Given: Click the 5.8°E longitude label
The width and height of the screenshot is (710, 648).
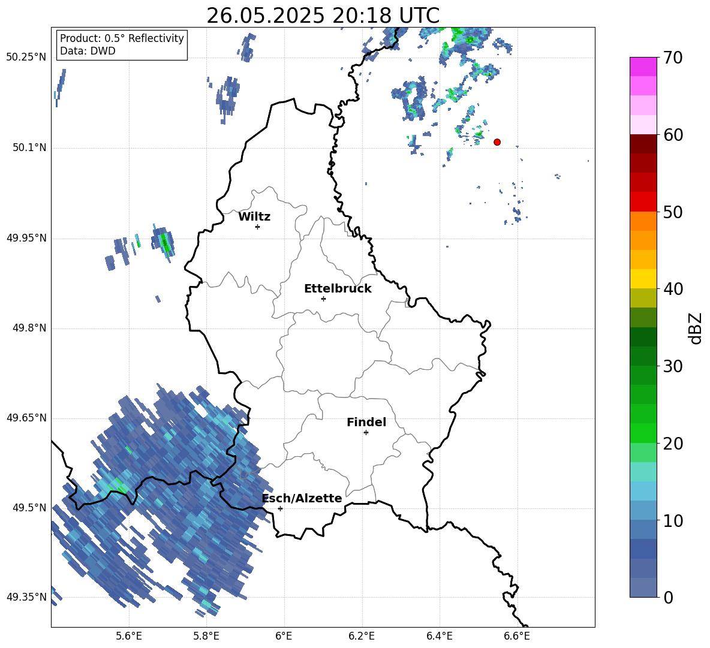Looking at the screenshot, I should (206, 637).
